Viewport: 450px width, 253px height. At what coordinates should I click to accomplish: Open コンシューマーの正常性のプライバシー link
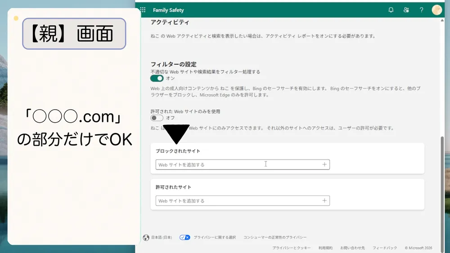point(275,237)
